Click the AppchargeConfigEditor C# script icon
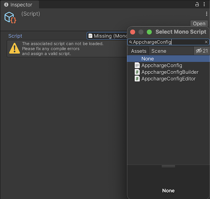This screenshot has height=199, width=210. [x=137, y=79]
